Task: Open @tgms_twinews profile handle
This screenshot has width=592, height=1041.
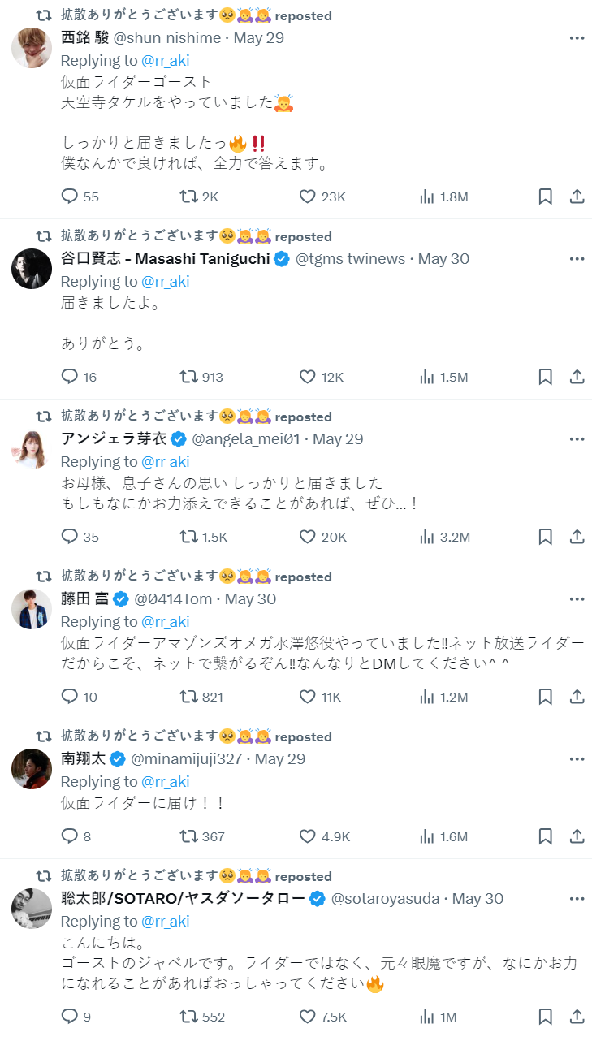Action: [x=349, y=259]
